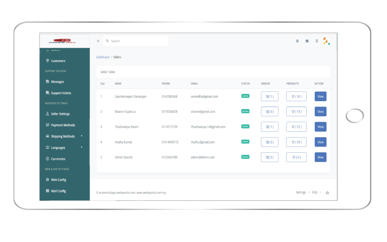View seller Sharen Fuyoh.co details
387x242 pixels.
click(x=320, y=112)
